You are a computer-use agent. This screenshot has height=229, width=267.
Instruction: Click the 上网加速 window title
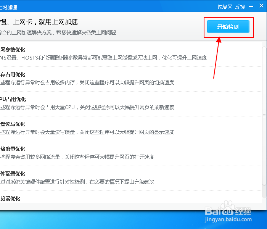[8, 7]
